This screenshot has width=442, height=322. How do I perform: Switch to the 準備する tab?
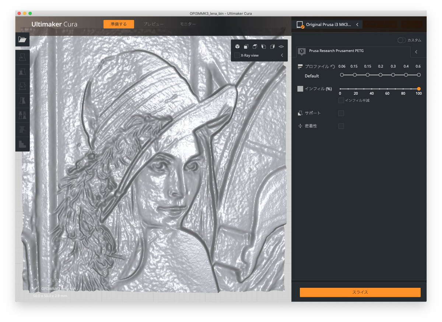[x=119, y=24]
